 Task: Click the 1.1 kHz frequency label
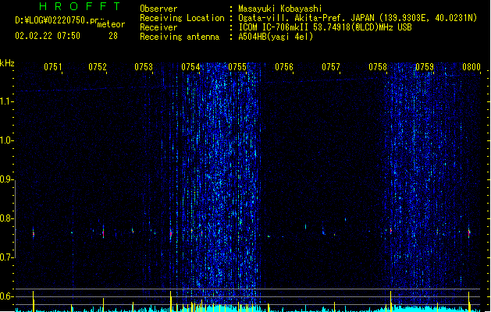click(6, 101)
